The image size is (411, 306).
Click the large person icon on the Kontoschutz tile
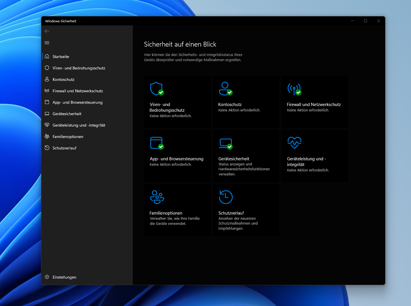point(226,89)
